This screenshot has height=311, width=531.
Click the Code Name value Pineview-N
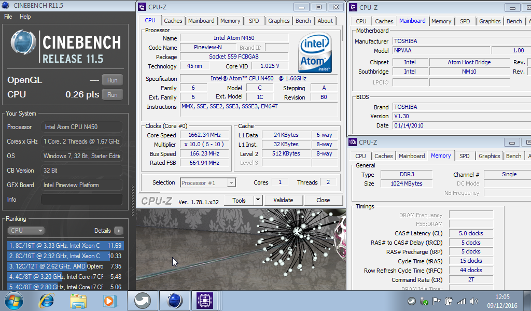point(207,47)
